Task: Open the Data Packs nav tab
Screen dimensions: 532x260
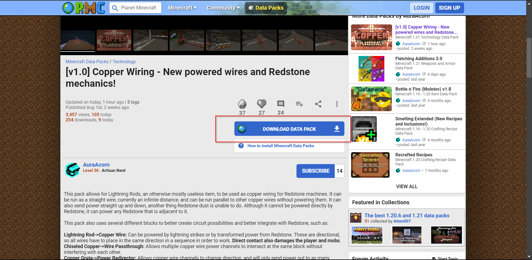Action: pyautogui.click(x=266, y=8)
